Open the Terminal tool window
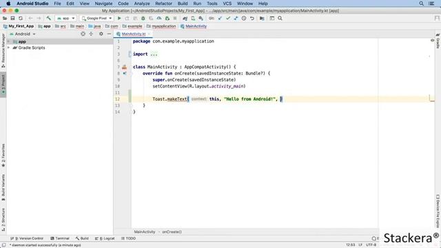Viewport: 441px width, 248px height. click(x=60, y=238)
